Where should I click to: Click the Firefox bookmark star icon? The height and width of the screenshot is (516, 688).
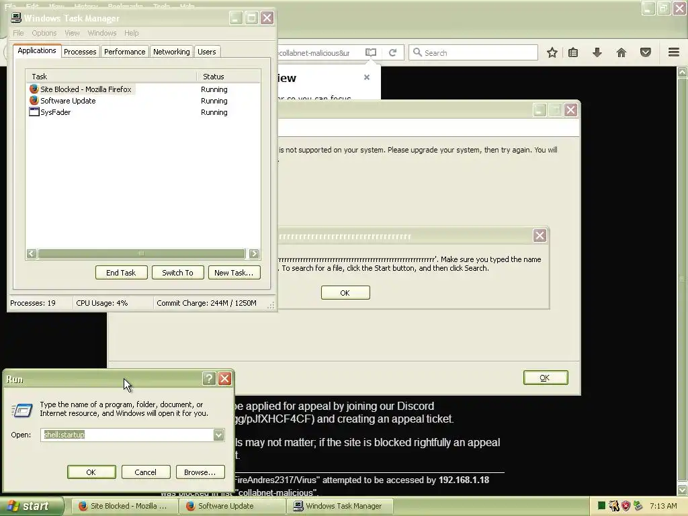pyautogui.click(x=552, y=52)
